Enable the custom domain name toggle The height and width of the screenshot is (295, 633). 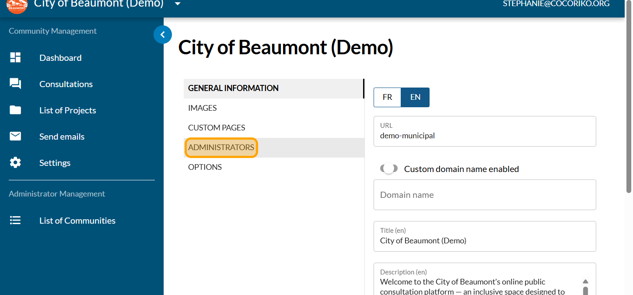click(x=388, y=169)
